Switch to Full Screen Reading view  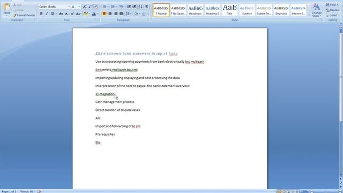pyautogui.click(x=284, y=191)
